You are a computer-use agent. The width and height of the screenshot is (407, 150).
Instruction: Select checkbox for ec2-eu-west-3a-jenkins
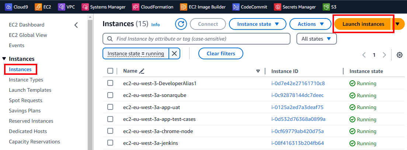point(110,143)
